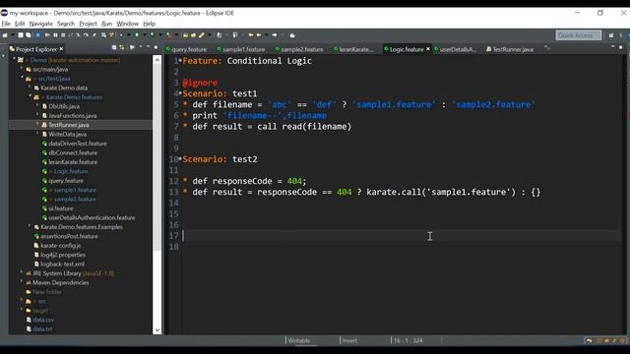This screenshot has height=354, width=630.
Task: Select dbConnect.feature in the tree
Action: point(73,152)
